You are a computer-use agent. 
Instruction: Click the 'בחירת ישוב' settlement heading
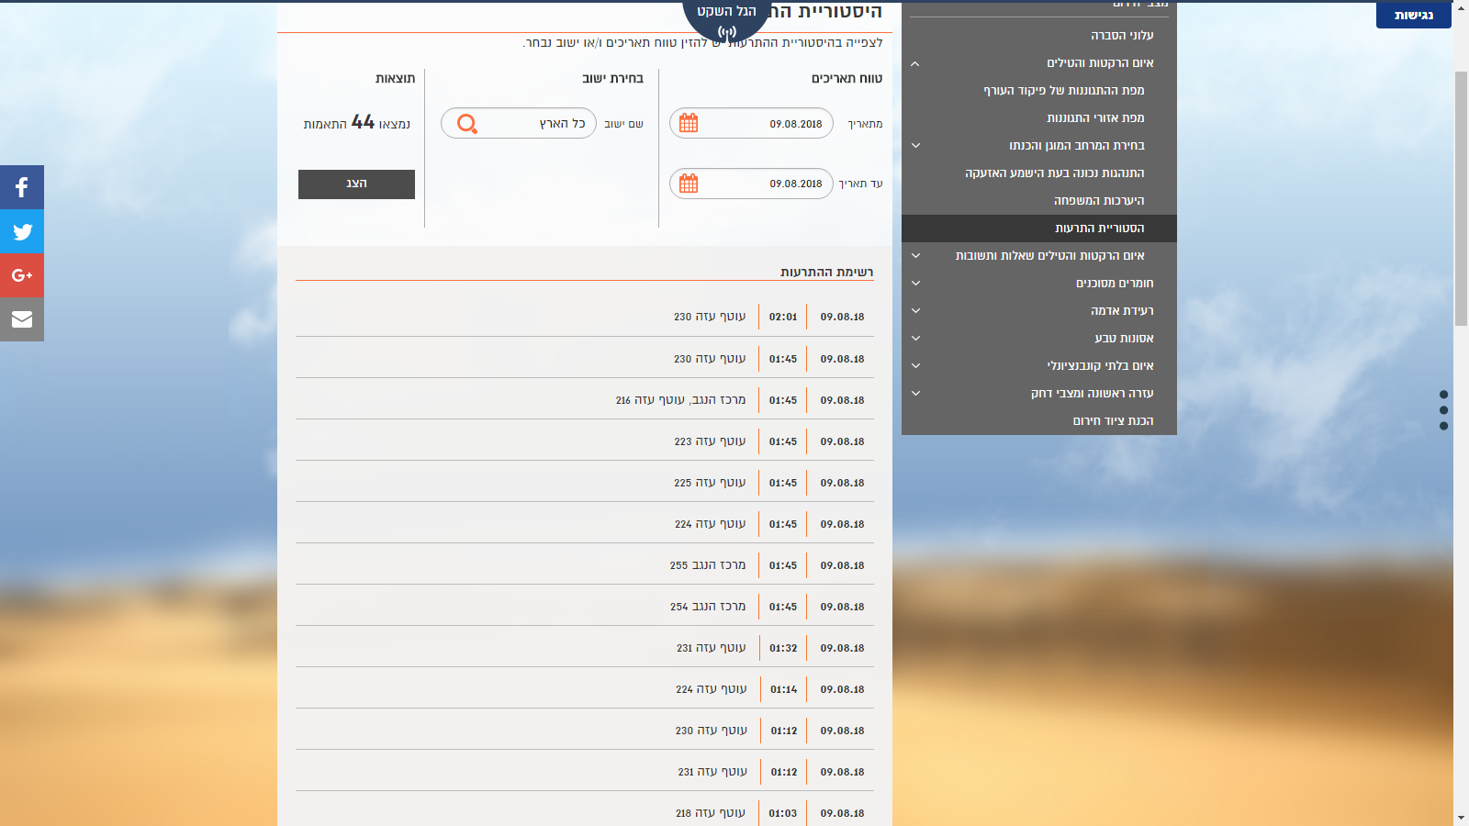(x=612, y=79)
